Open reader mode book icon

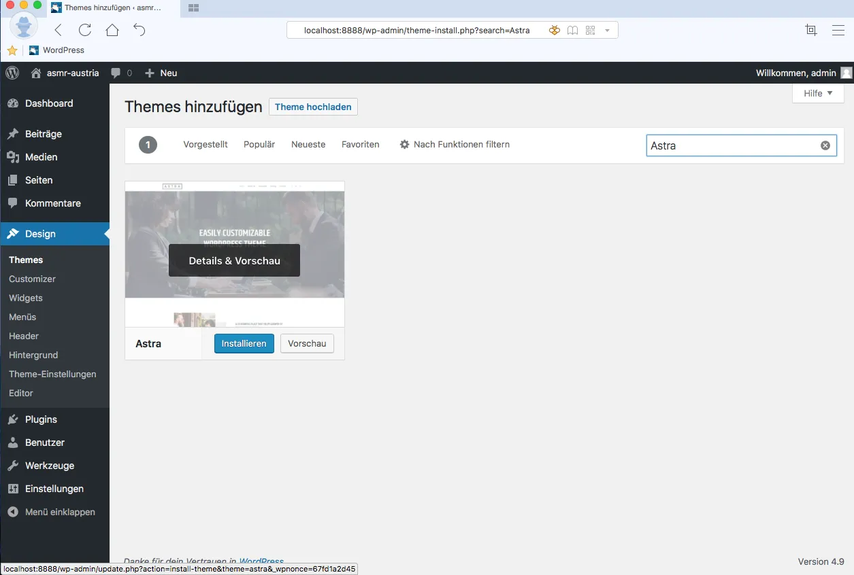point(573,30)
